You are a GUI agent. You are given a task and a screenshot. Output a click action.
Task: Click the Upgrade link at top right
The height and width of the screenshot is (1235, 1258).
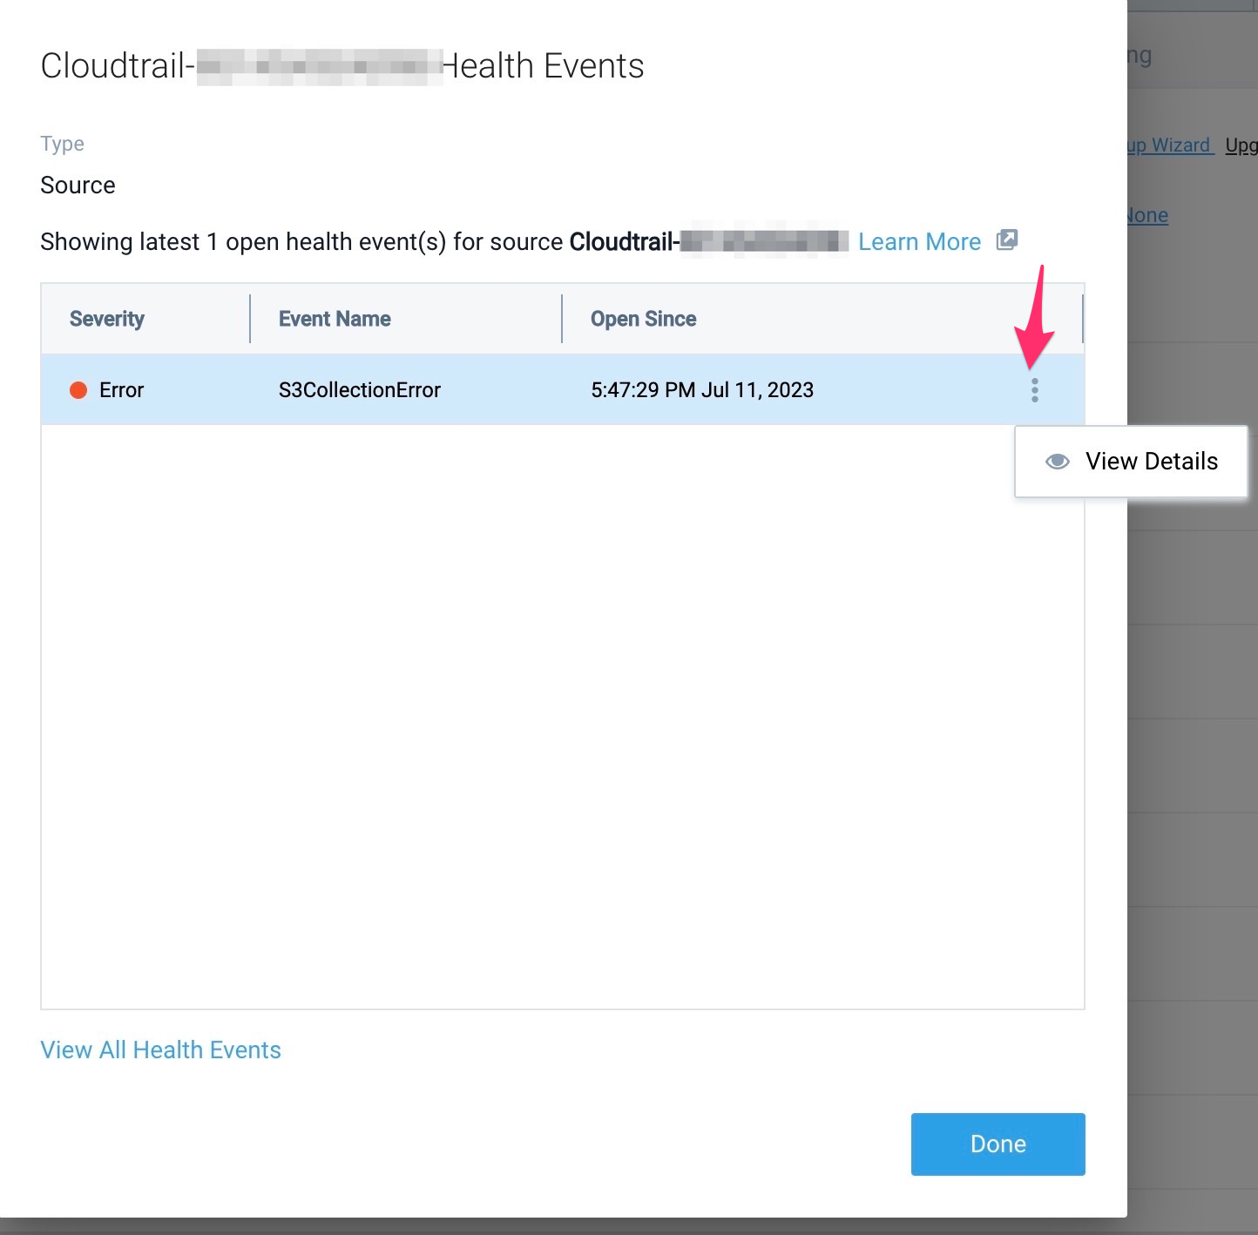[x=1242, y=145]
